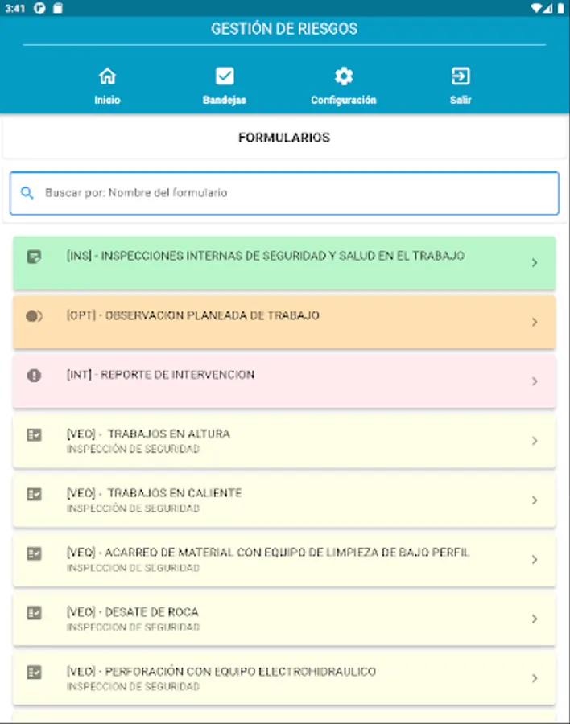Focus the Buscar por Nombre del formulario field
This screenshot has height=724, width=570.
284,193
